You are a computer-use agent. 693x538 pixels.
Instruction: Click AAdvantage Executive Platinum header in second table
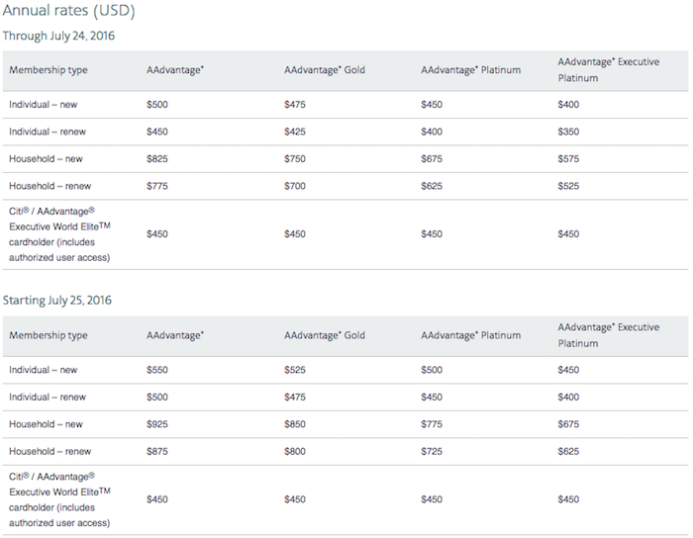tap(608, 335)
